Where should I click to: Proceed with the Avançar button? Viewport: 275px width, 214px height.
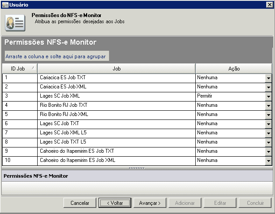point(150,203)
